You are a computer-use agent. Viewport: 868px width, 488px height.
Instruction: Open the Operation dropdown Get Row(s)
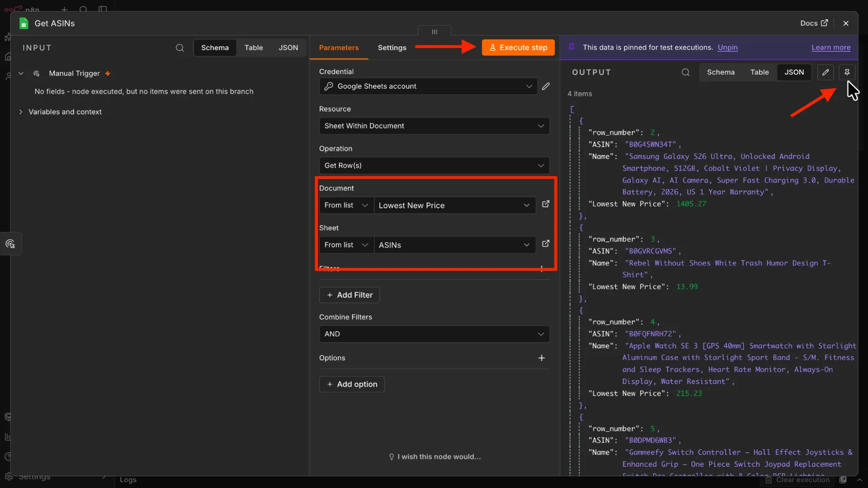coord(434,165)
